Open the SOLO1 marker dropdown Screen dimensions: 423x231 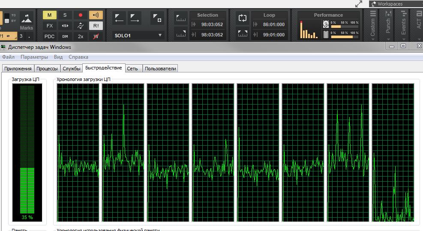(138, 35)
